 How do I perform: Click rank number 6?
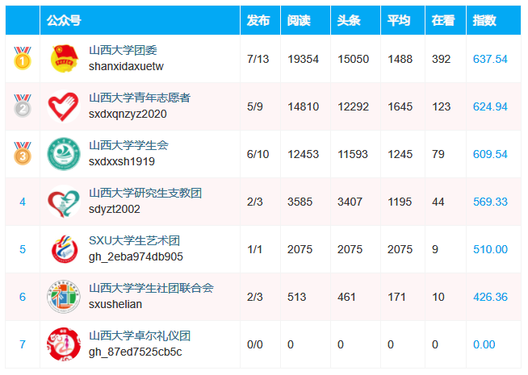tap(23, 297)
